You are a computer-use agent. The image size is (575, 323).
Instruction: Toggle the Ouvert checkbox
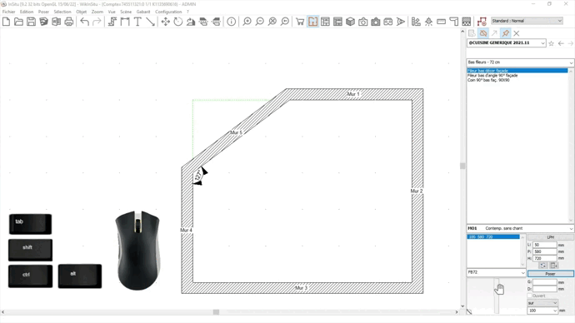coord(529,296)
